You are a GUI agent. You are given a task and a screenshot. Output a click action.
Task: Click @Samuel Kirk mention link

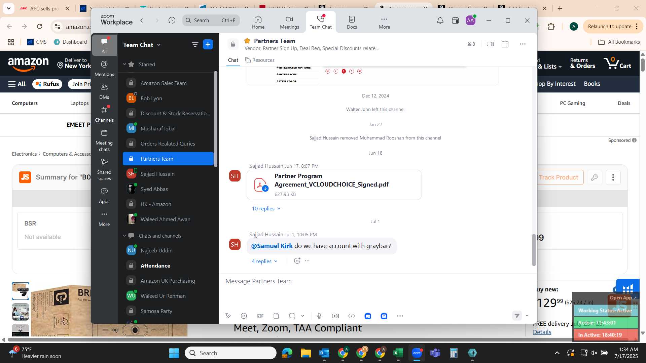pos(272,246)
